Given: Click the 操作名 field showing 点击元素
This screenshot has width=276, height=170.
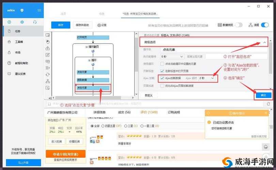Looking at the screenshot, I should pyautogui.click(x=214, y=50).
